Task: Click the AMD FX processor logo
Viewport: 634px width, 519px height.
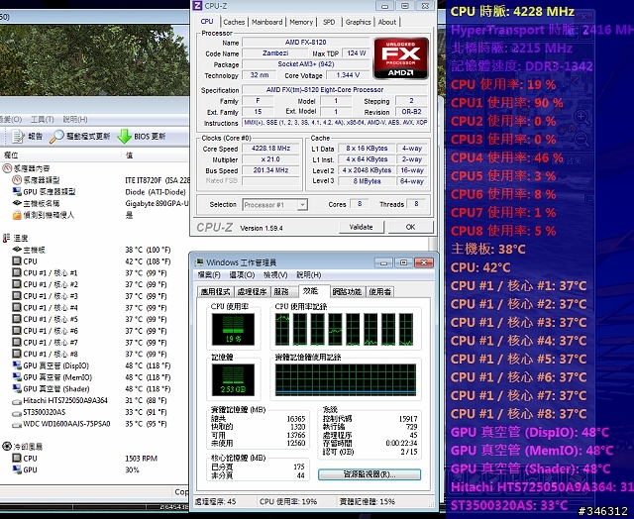Action: [400, 58]
